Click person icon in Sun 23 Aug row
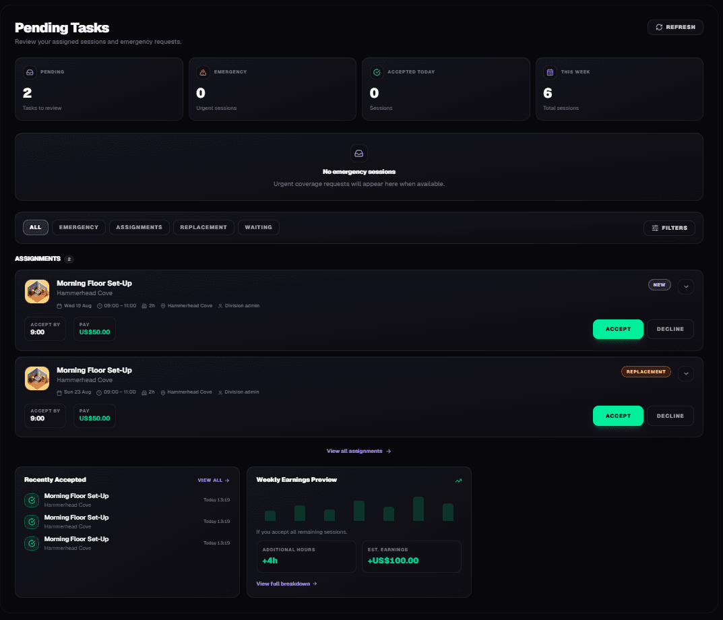Image resolution: width=723 pixels, height=620 pixels. coord(220,393)
